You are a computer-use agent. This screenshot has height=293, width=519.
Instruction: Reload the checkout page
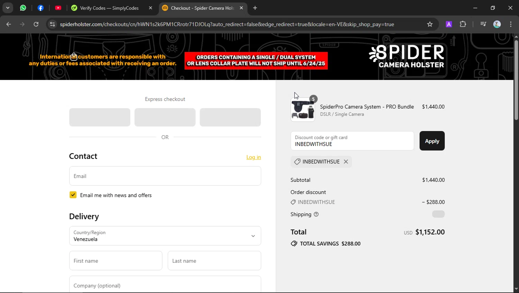(36, 24)
